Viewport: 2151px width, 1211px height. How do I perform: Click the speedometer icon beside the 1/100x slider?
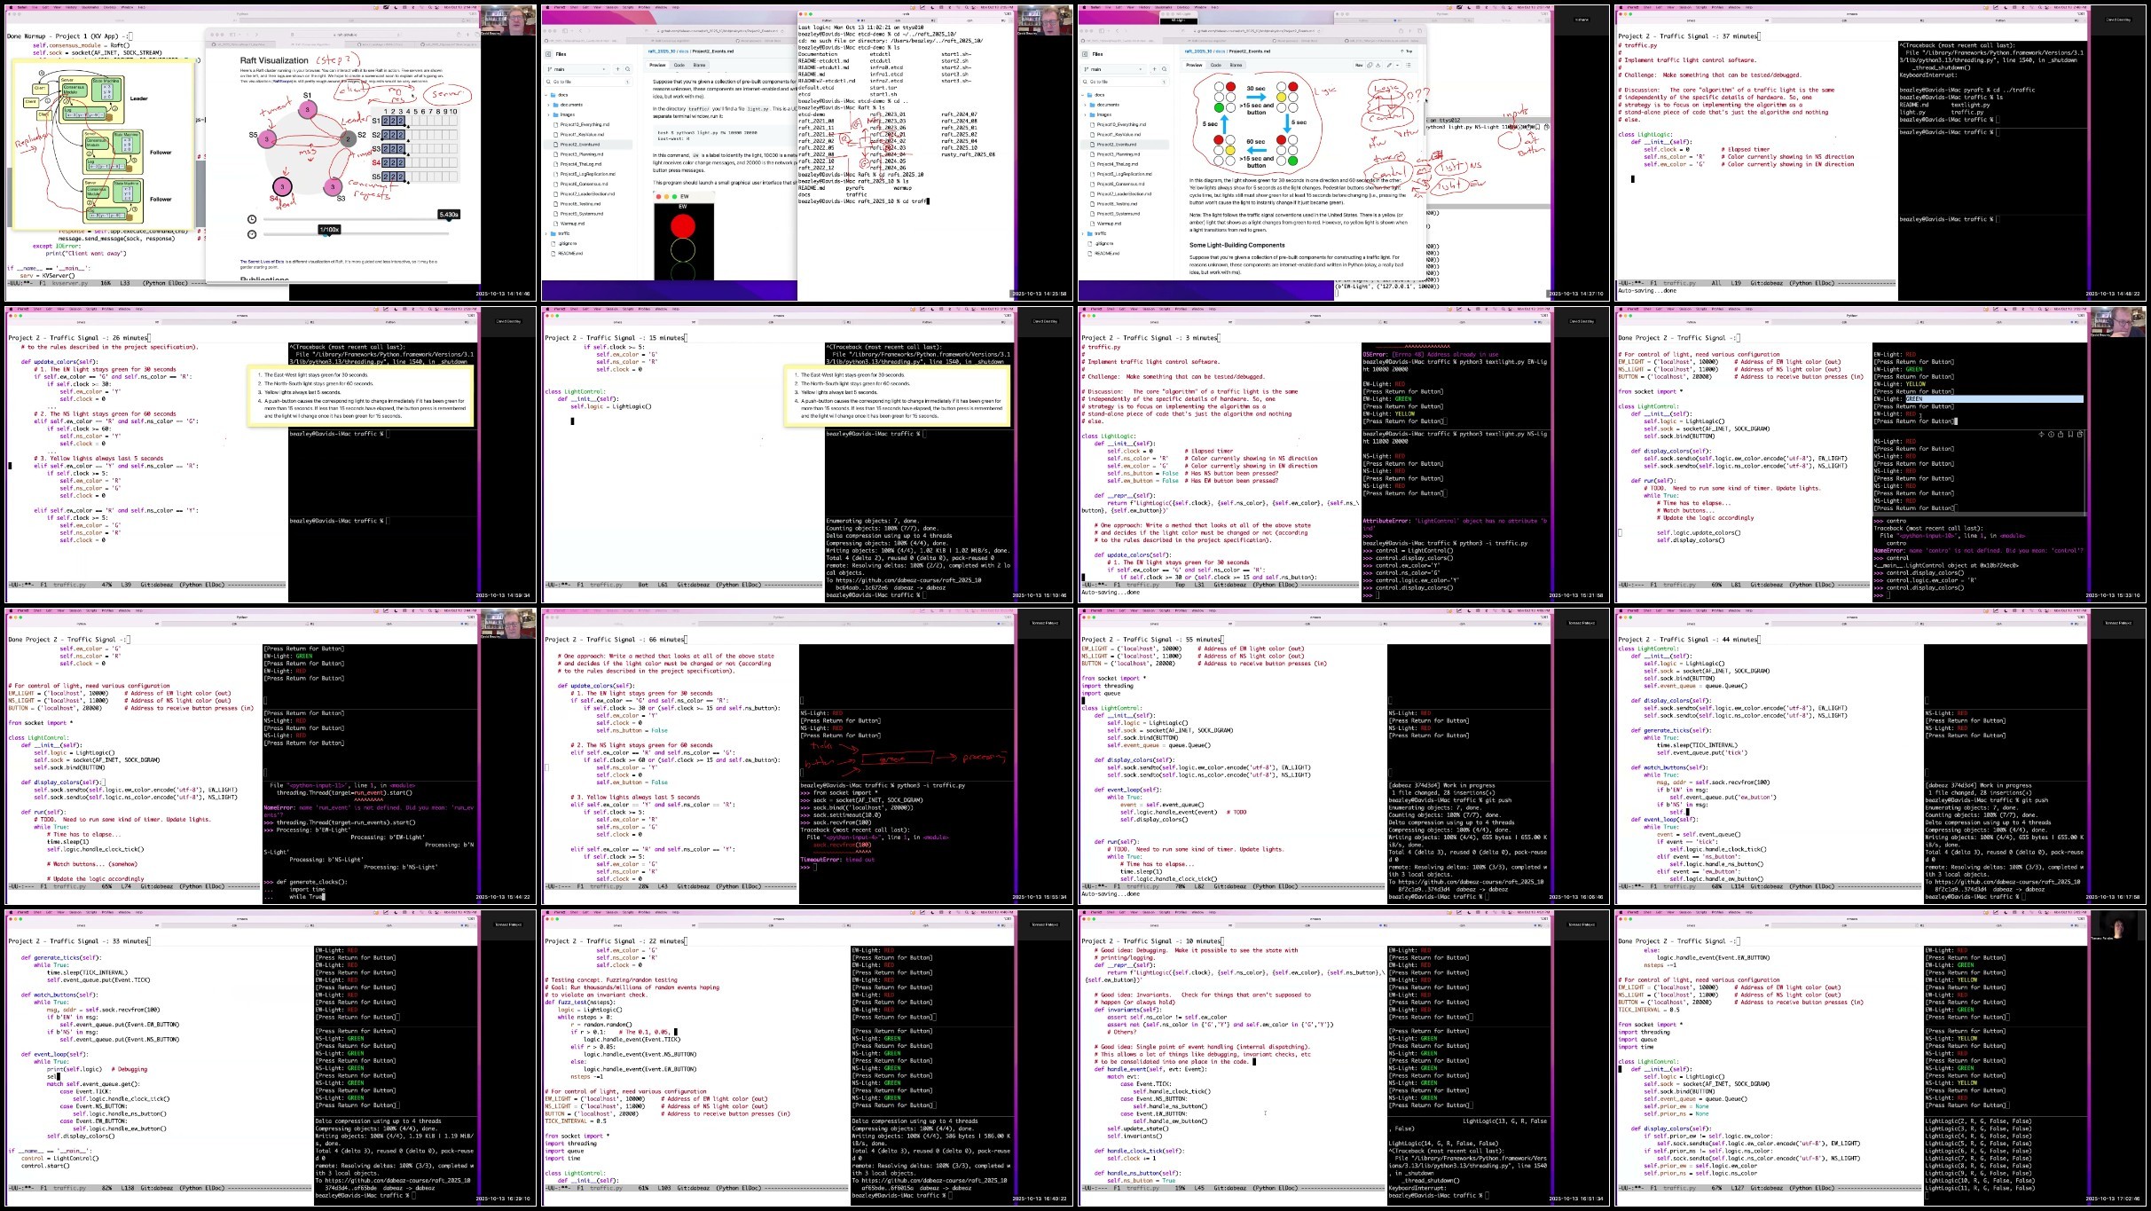(x=252, y=234)
